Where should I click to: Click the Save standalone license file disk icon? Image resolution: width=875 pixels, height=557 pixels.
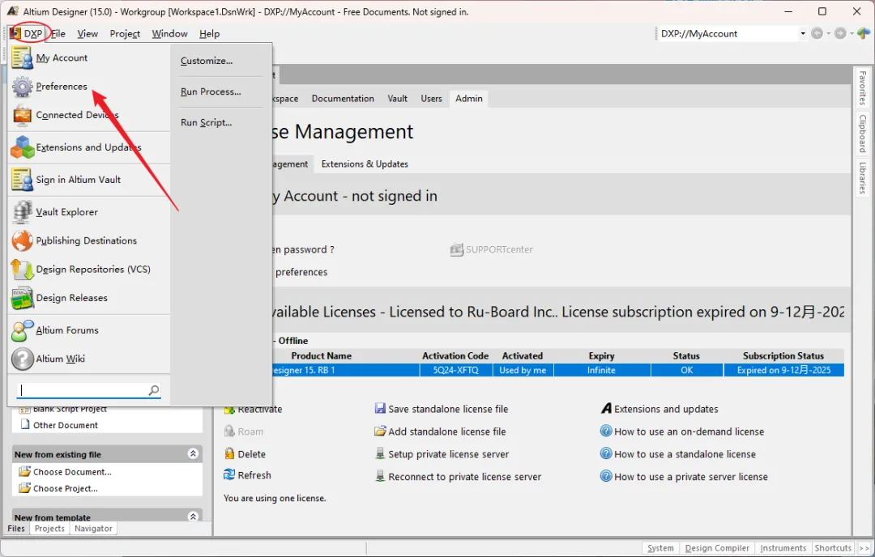pos(380,409)
